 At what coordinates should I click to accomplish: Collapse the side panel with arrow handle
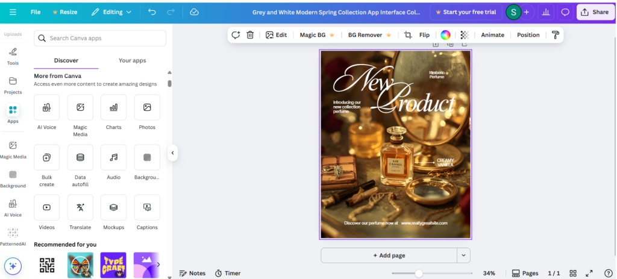(x=172, y=153)
